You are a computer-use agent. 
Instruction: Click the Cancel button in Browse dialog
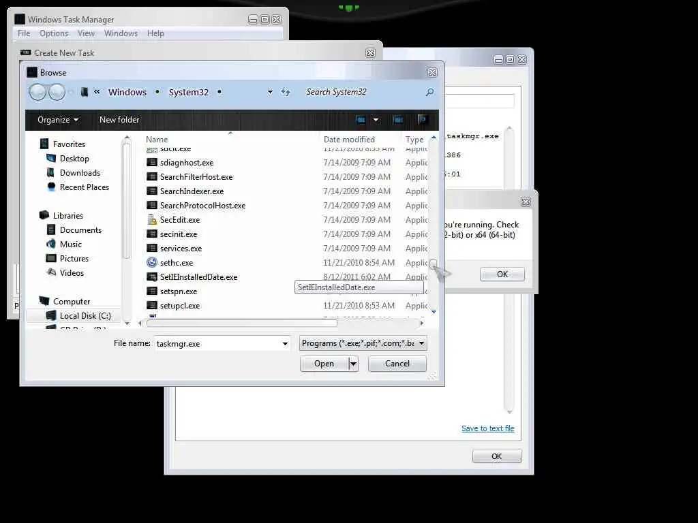click(x=397, y=364)
